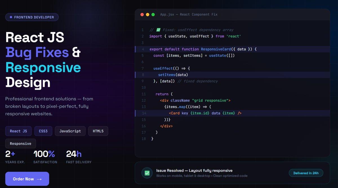
Task: Click the yellow window dot
Action: (148, 15)
